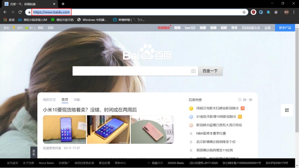Open the hao123 nav link

[x=190, y=28]
